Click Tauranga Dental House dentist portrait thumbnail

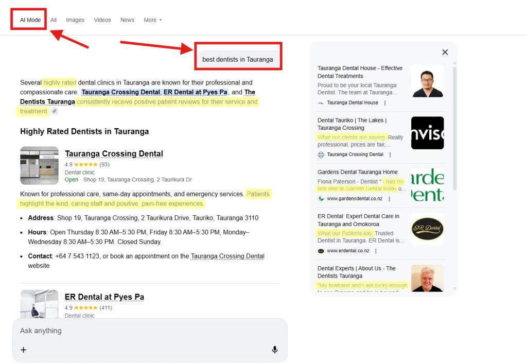428,81
